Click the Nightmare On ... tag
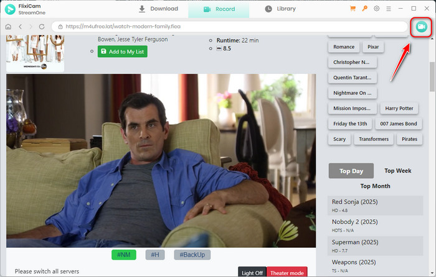Image resolution: width=436 pixels, height=277 pixels. pos(353,93)
